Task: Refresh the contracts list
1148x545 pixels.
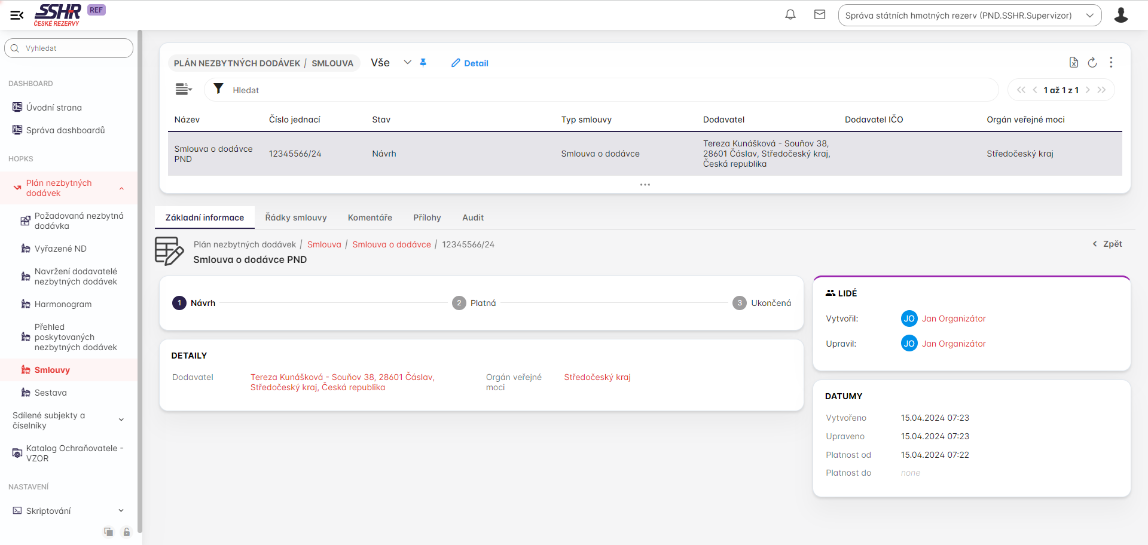Action: (x=1092, y=63)
